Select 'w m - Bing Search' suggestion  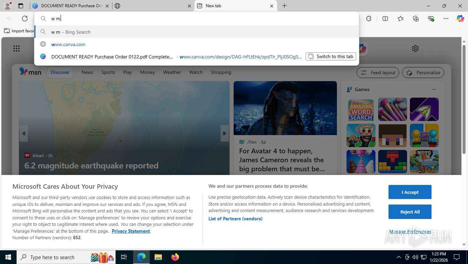click(x=197, y=32)
